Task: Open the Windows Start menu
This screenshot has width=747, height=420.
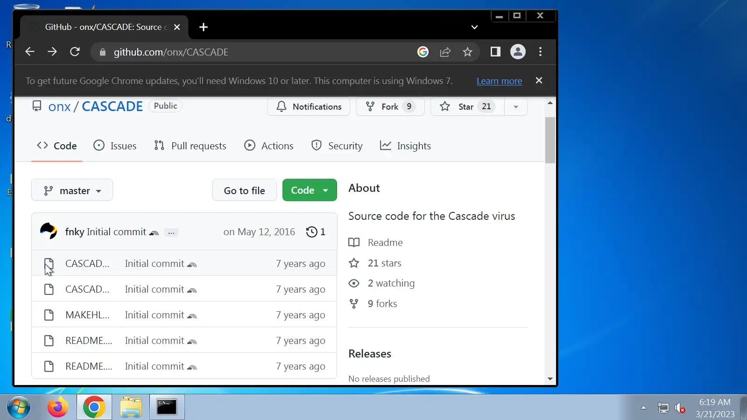Action: pyautogui.click(x=18, y=407)
